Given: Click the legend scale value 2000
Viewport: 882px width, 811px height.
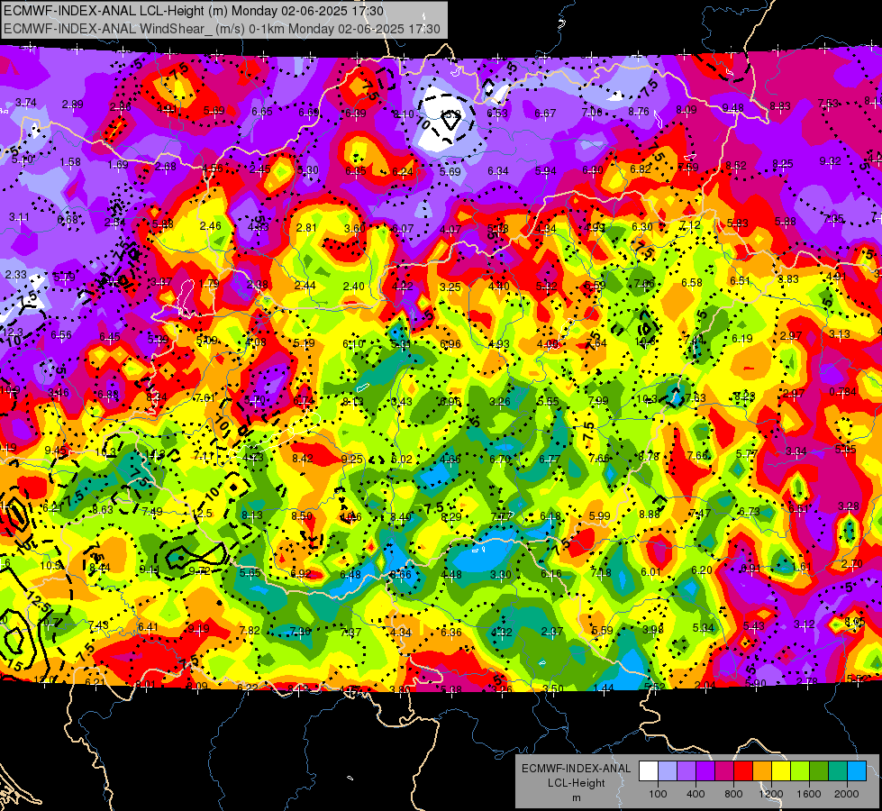Looking at the screenshot, I should (x=847, y=794).
